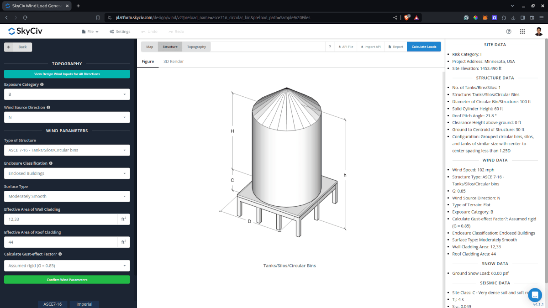Show Exposure Category info tooltip icon
The width and height of the screenshot is (548, 308).
tap(42, 84)
